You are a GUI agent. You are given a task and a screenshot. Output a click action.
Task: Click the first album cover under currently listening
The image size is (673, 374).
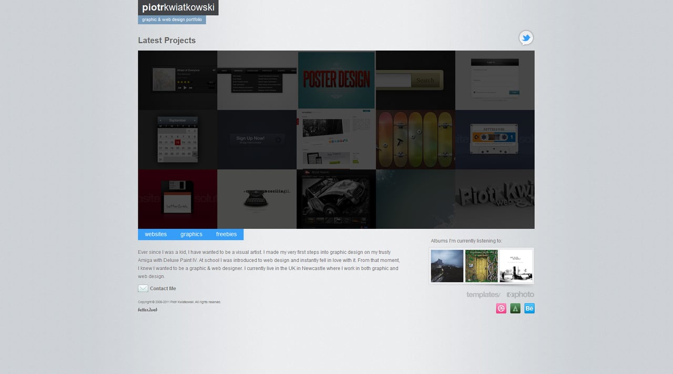[447, 266]
